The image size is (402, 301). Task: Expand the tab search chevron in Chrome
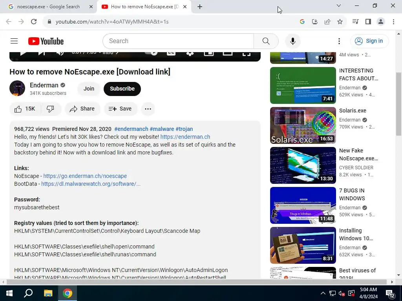pyautogui.click(x=338, y=5)
